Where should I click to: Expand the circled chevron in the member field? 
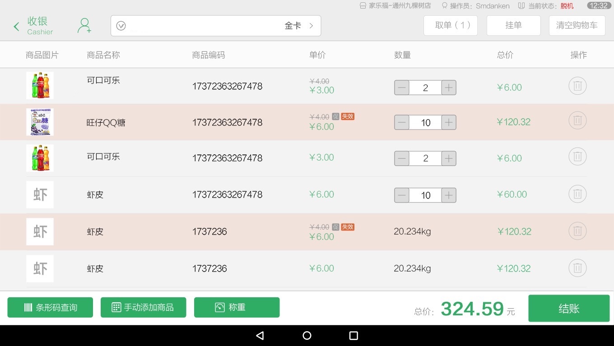[x=121, y=26]
